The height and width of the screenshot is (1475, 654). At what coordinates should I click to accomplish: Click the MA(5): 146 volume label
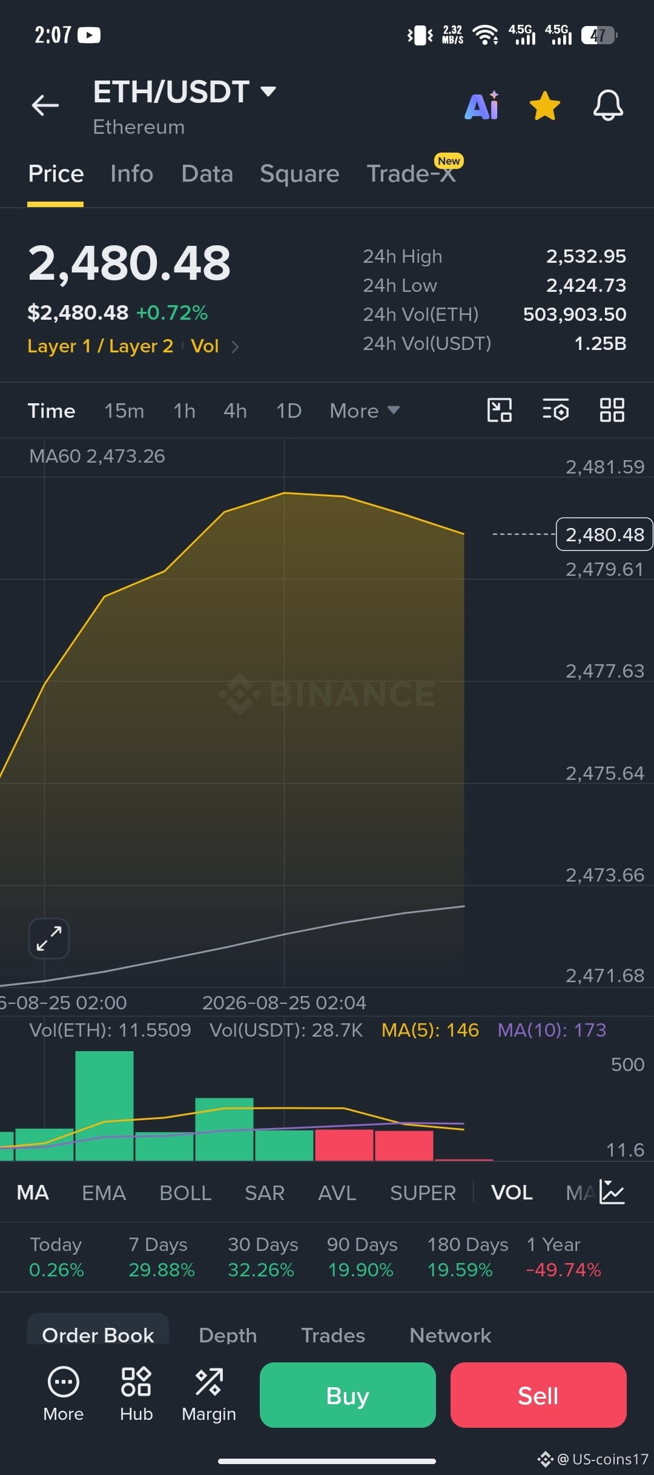430,1030
